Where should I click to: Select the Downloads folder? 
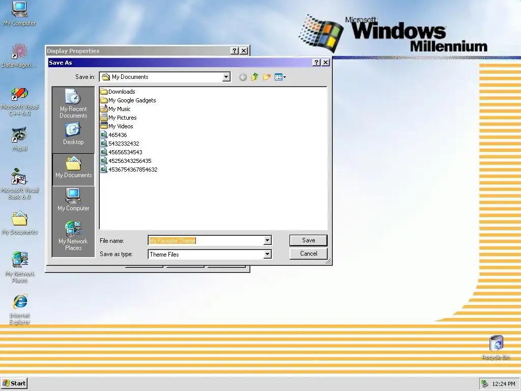click(118, 92)
